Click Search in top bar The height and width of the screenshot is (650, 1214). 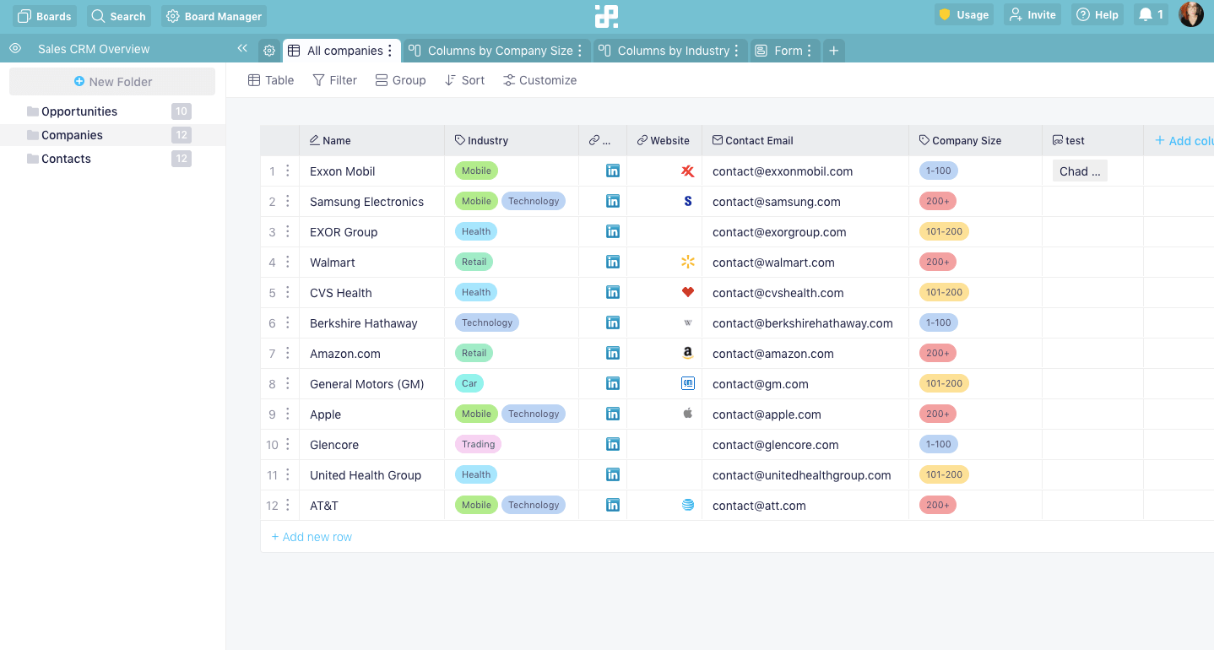[119, 16]
